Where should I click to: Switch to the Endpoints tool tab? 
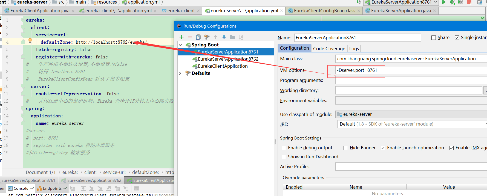tap(52, 188)
